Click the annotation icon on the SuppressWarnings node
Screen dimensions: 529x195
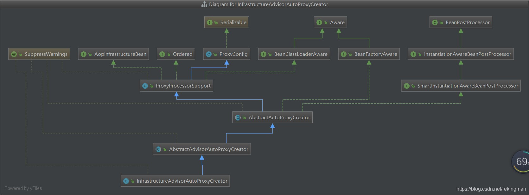[x=14, y=54]
